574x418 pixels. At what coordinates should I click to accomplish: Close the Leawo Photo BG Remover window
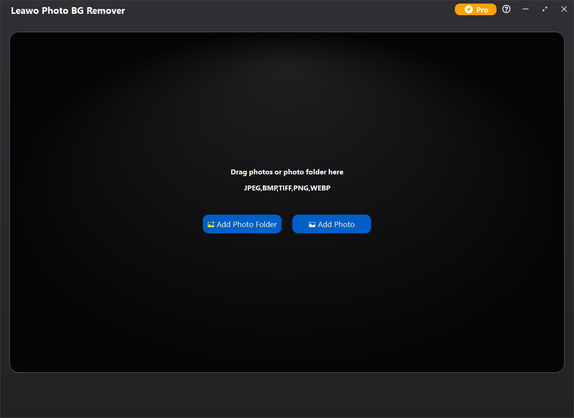564,9
